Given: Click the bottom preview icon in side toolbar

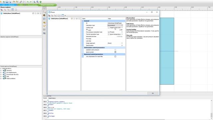Looking at the screenshot, I should 44,33.
